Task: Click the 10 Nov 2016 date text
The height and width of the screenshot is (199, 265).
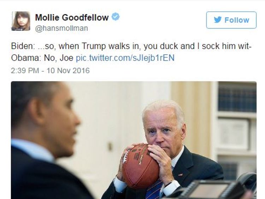Action: 68,70
